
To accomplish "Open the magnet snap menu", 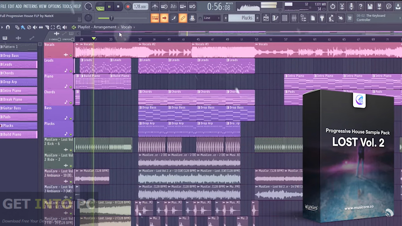I will click(8, 27).
